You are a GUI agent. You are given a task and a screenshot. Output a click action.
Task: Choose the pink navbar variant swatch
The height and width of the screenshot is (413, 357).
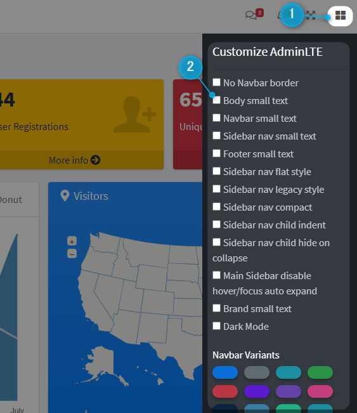(320, 391)
